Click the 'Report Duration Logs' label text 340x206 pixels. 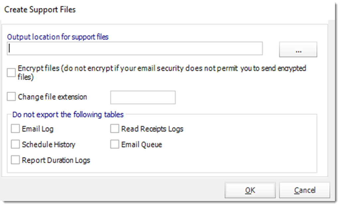tap(56, 160)
